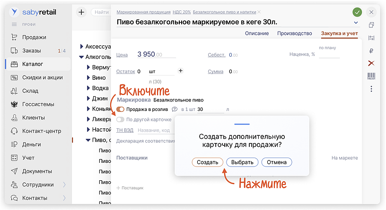The image size is (386, 210).
Task: Open the three-dot more options menu
Action: pos(371,89)
